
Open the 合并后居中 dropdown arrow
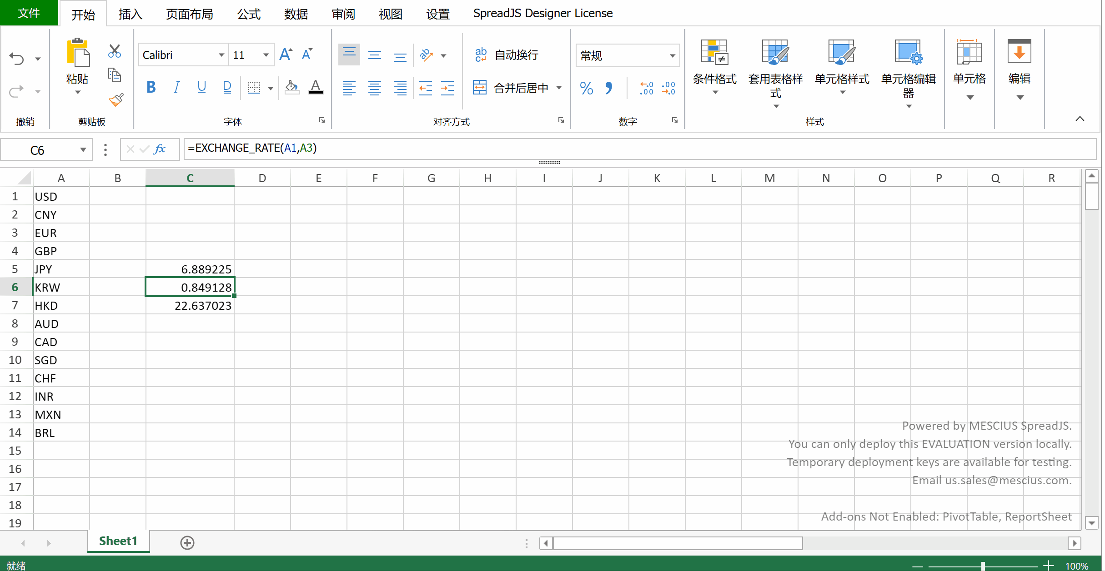click(x=559, y=87)
